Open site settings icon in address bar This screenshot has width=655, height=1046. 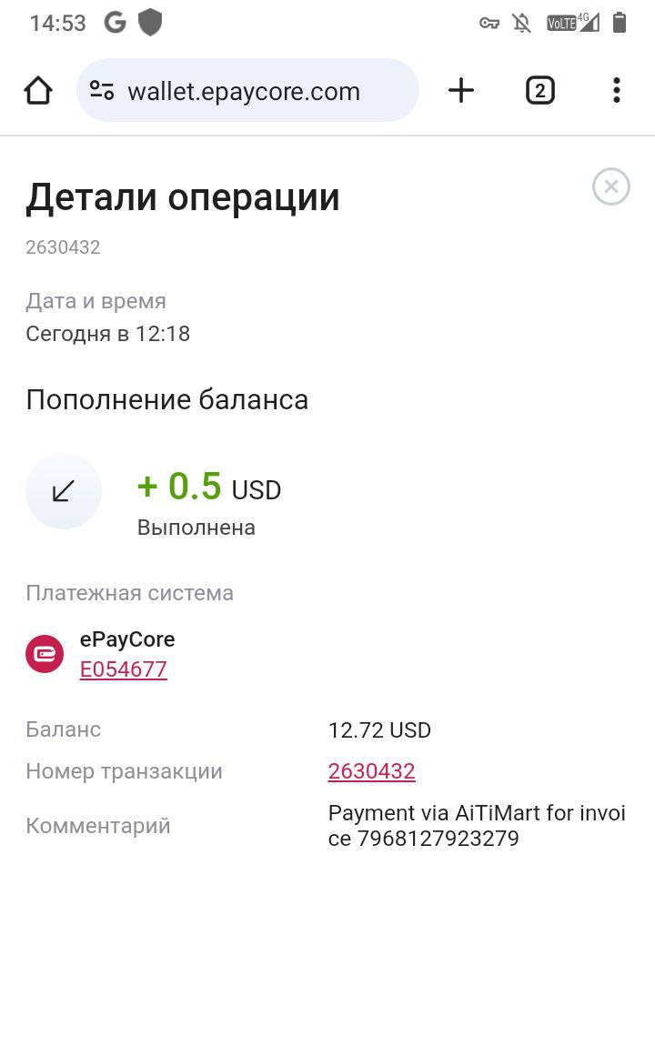pyautogui.click(x=102, y=90)
